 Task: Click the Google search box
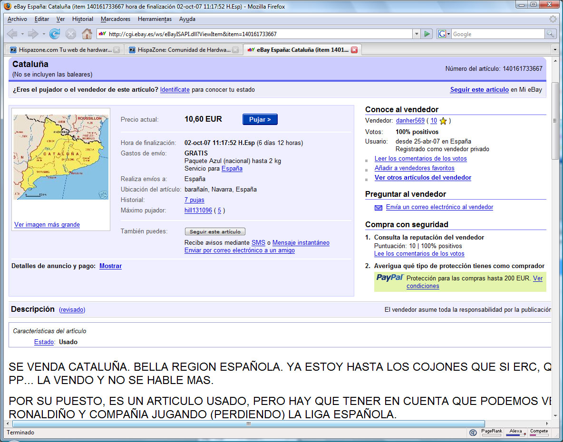pyautogui.click(x=498, y=34)
